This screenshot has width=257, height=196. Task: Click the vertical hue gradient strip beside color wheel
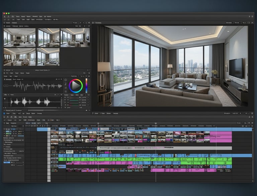pos(86,86)
